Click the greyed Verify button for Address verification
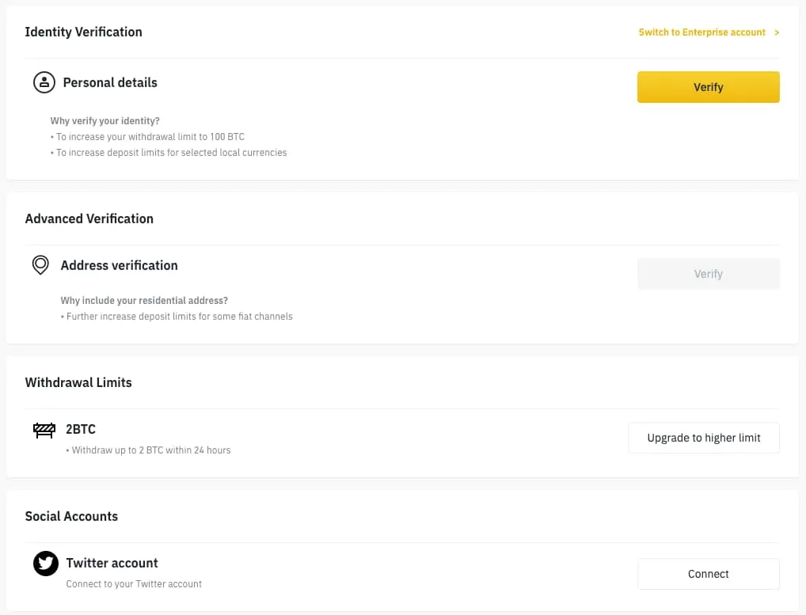The width and height of the screenshot is (806, 615). pyautogui.click(x=709, y=274)
